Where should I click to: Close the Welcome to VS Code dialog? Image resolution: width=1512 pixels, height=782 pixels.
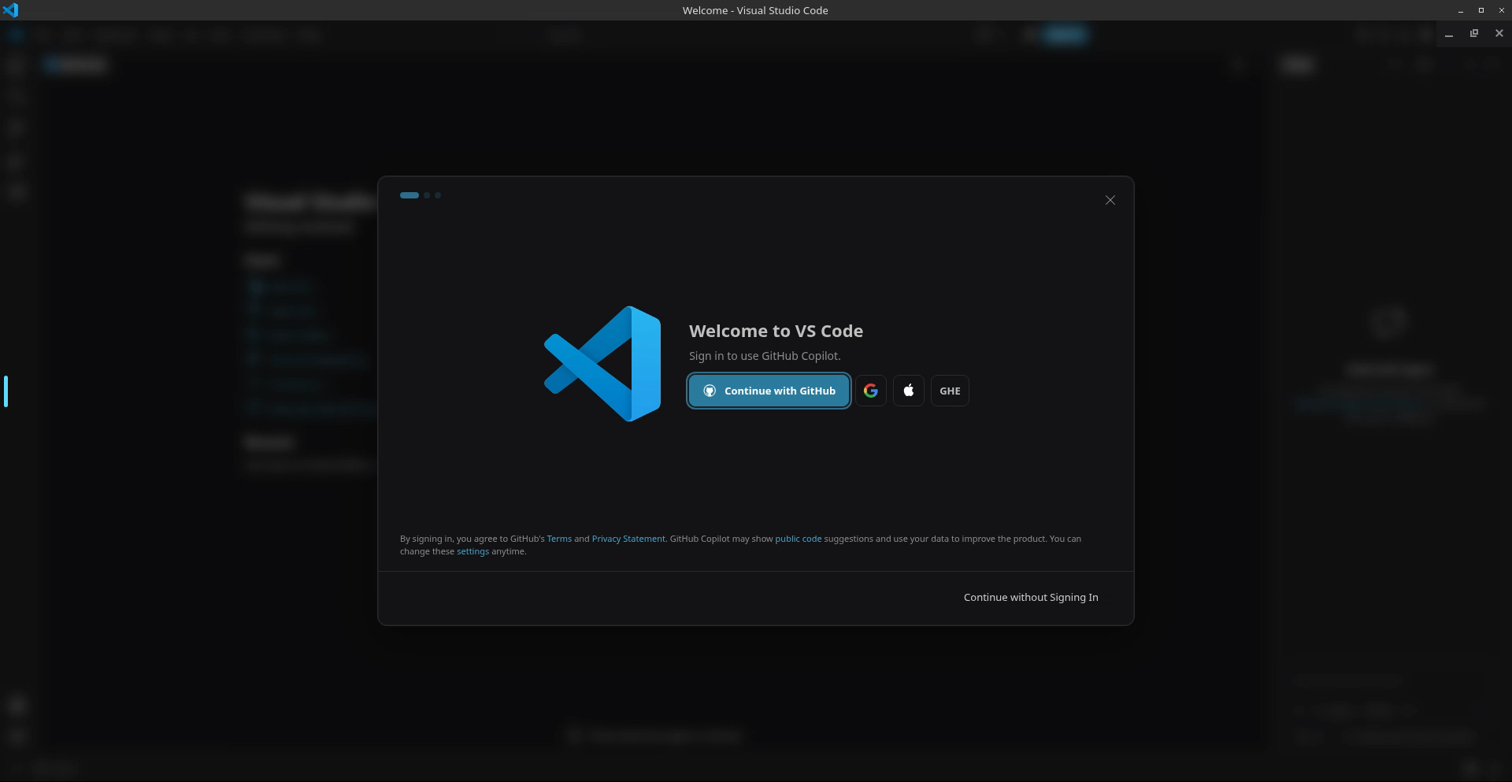tap(1110, 200)
